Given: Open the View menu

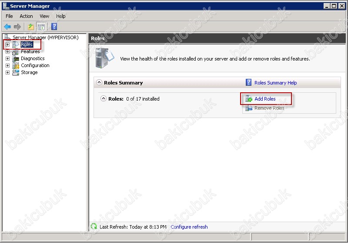Looking at the screenshot, I should (x=44, y=16).
